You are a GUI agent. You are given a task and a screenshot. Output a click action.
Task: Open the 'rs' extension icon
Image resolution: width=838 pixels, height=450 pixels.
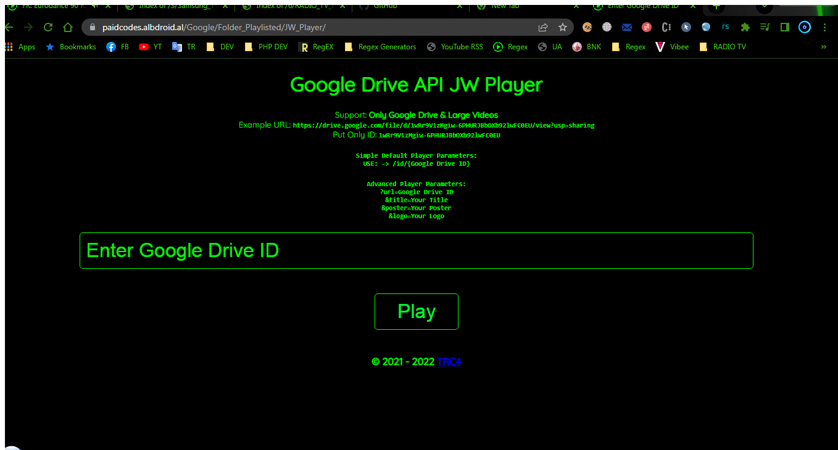point(726,27)
